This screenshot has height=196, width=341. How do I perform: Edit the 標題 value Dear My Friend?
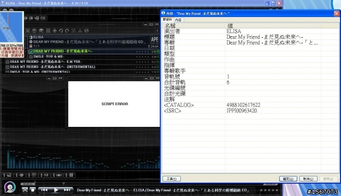pos(265,37)
